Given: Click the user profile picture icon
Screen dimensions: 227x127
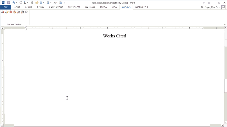Looking at the screenshot, I should tap(223, 7).
